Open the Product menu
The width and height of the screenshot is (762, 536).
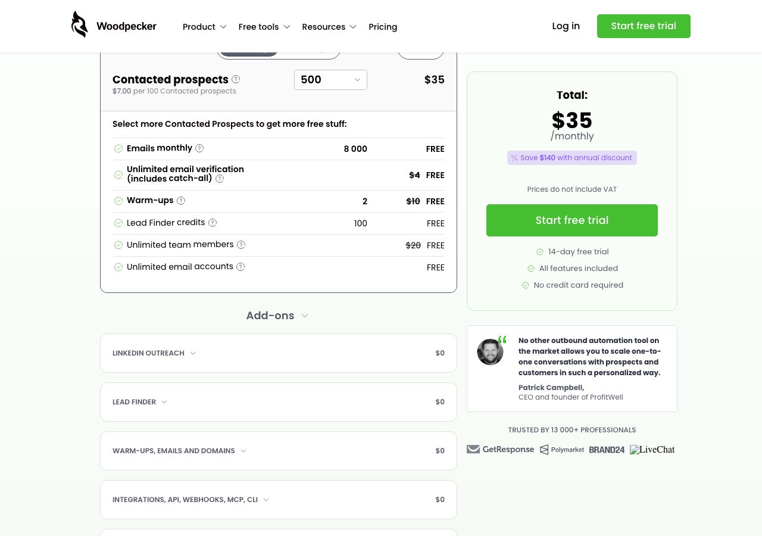(x=205, y=27)
